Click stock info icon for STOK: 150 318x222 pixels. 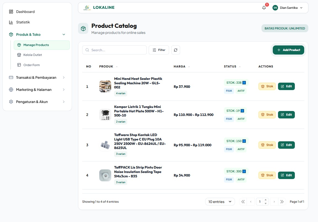coord(244,141)
